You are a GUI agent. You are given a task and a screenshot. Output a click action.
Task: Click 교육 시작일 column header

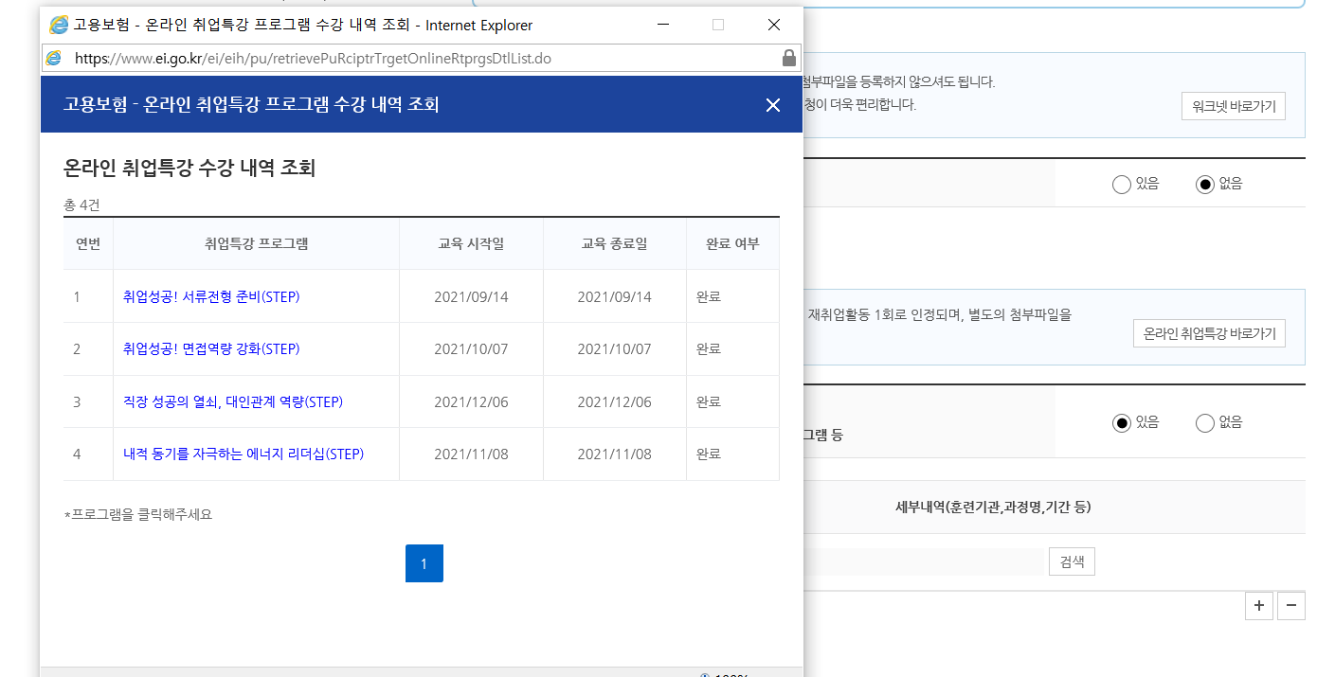click(x=471, y=243)
